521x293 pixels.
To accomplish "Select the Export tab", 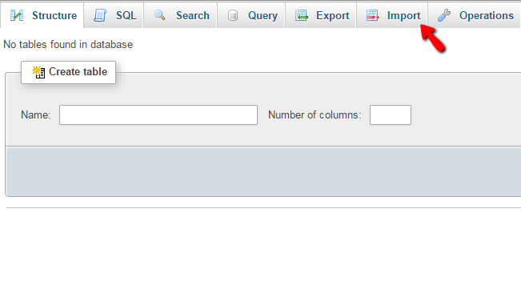I will (321, 15).
